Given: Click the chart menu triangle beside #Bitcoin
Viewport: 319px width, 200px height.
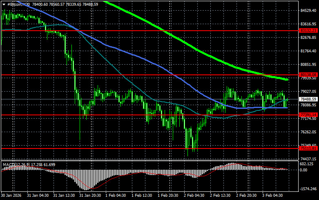Looking at the screenshot, I should click(4, 4).
